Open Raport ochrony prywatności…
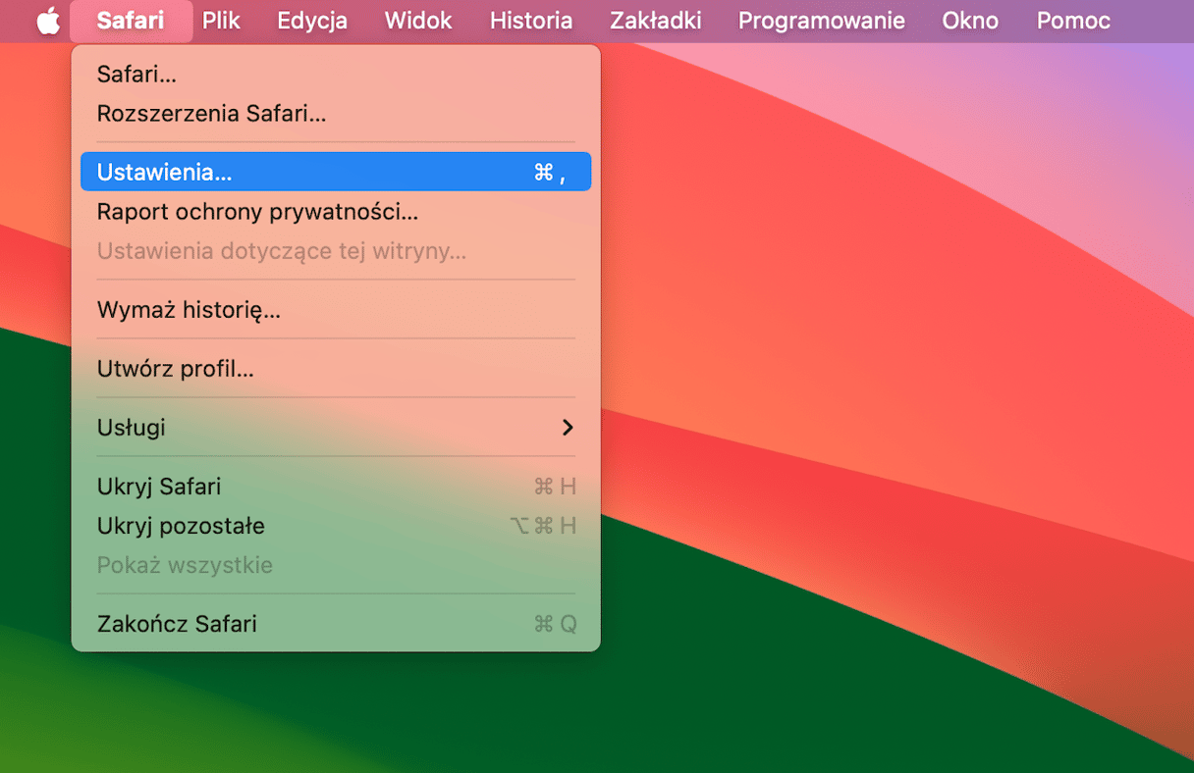Viewport: 1194px width, 773px height. point(257,211)
